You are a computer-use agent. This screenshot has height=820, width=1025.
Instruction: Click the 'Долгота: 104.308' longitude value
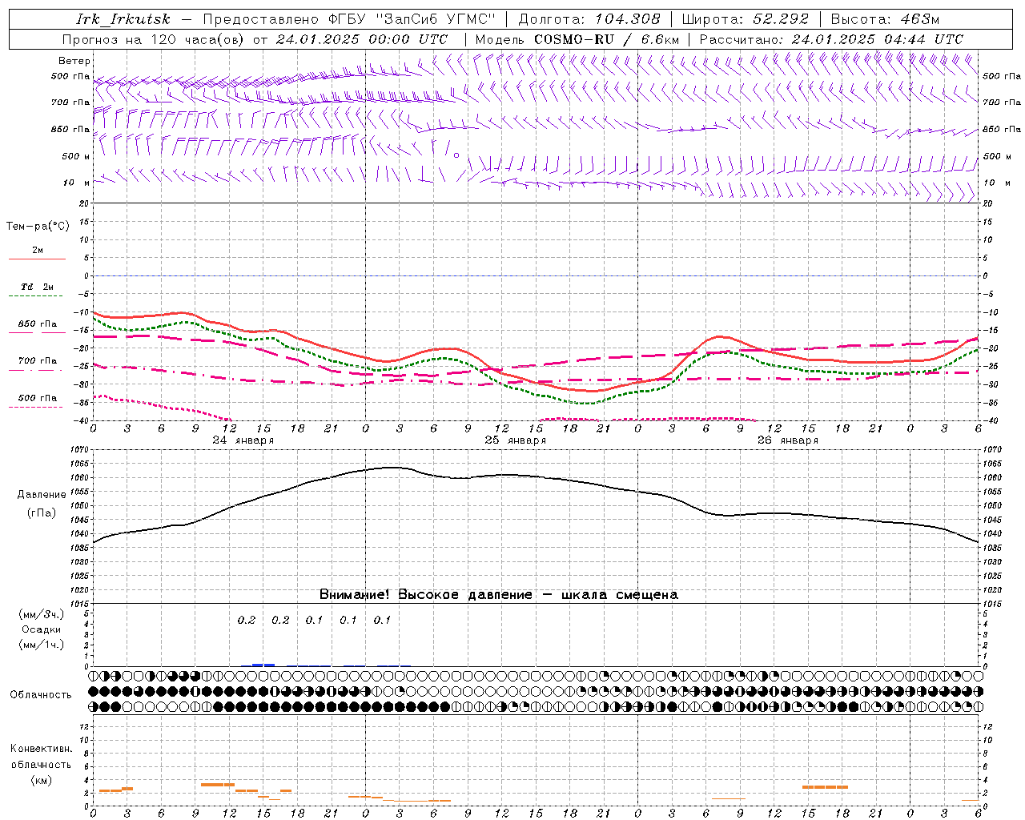(x=589, y=19)
